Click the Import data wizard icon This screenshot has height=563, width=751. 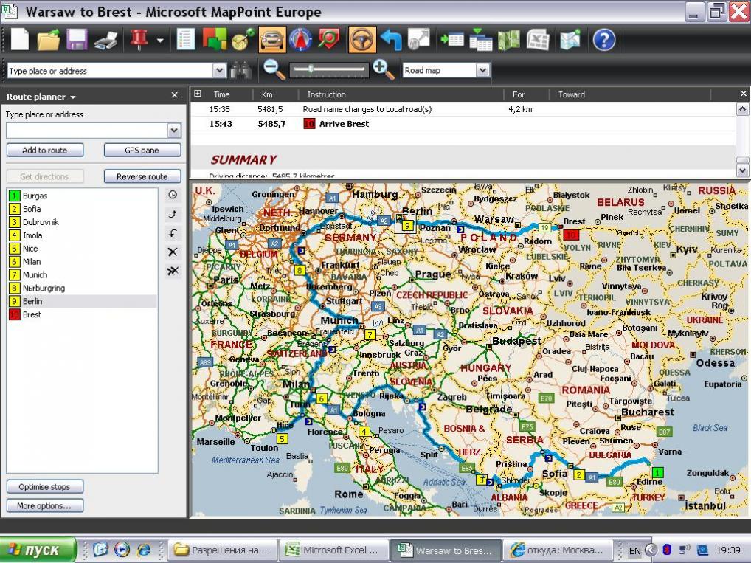pos(451,39)
